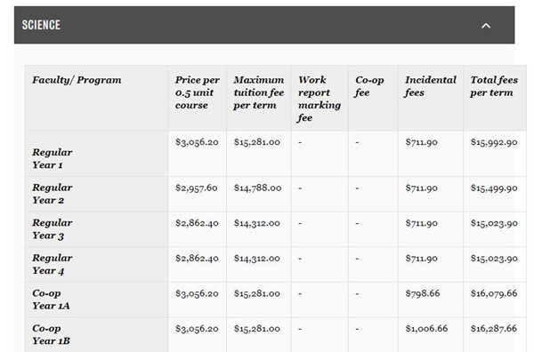The height and width of the screenshot is (352, 534).
Task: Select the $2,957.60 price in Year 2 row
Action: point(197,188)
